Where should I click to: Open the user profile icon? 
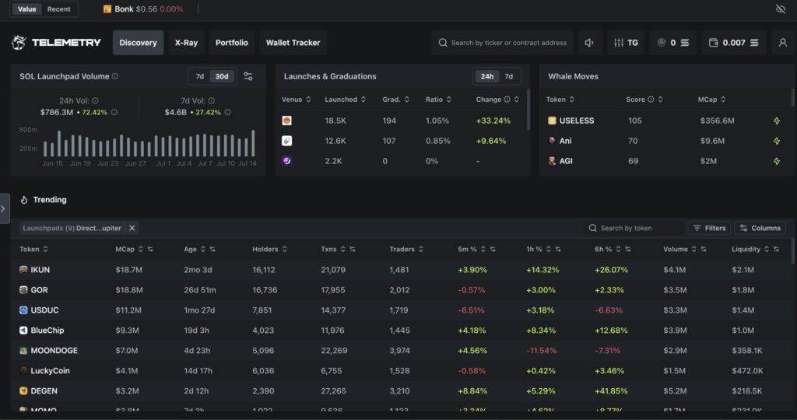pos(783,43)
